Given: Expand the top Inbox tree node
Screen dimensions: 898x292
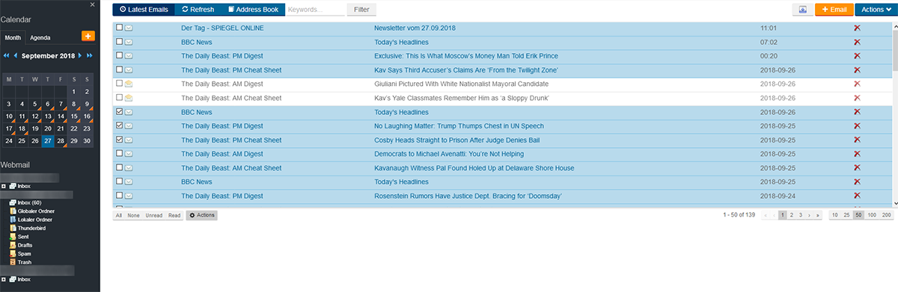Looking at the screenshot, I should (4, 185).
